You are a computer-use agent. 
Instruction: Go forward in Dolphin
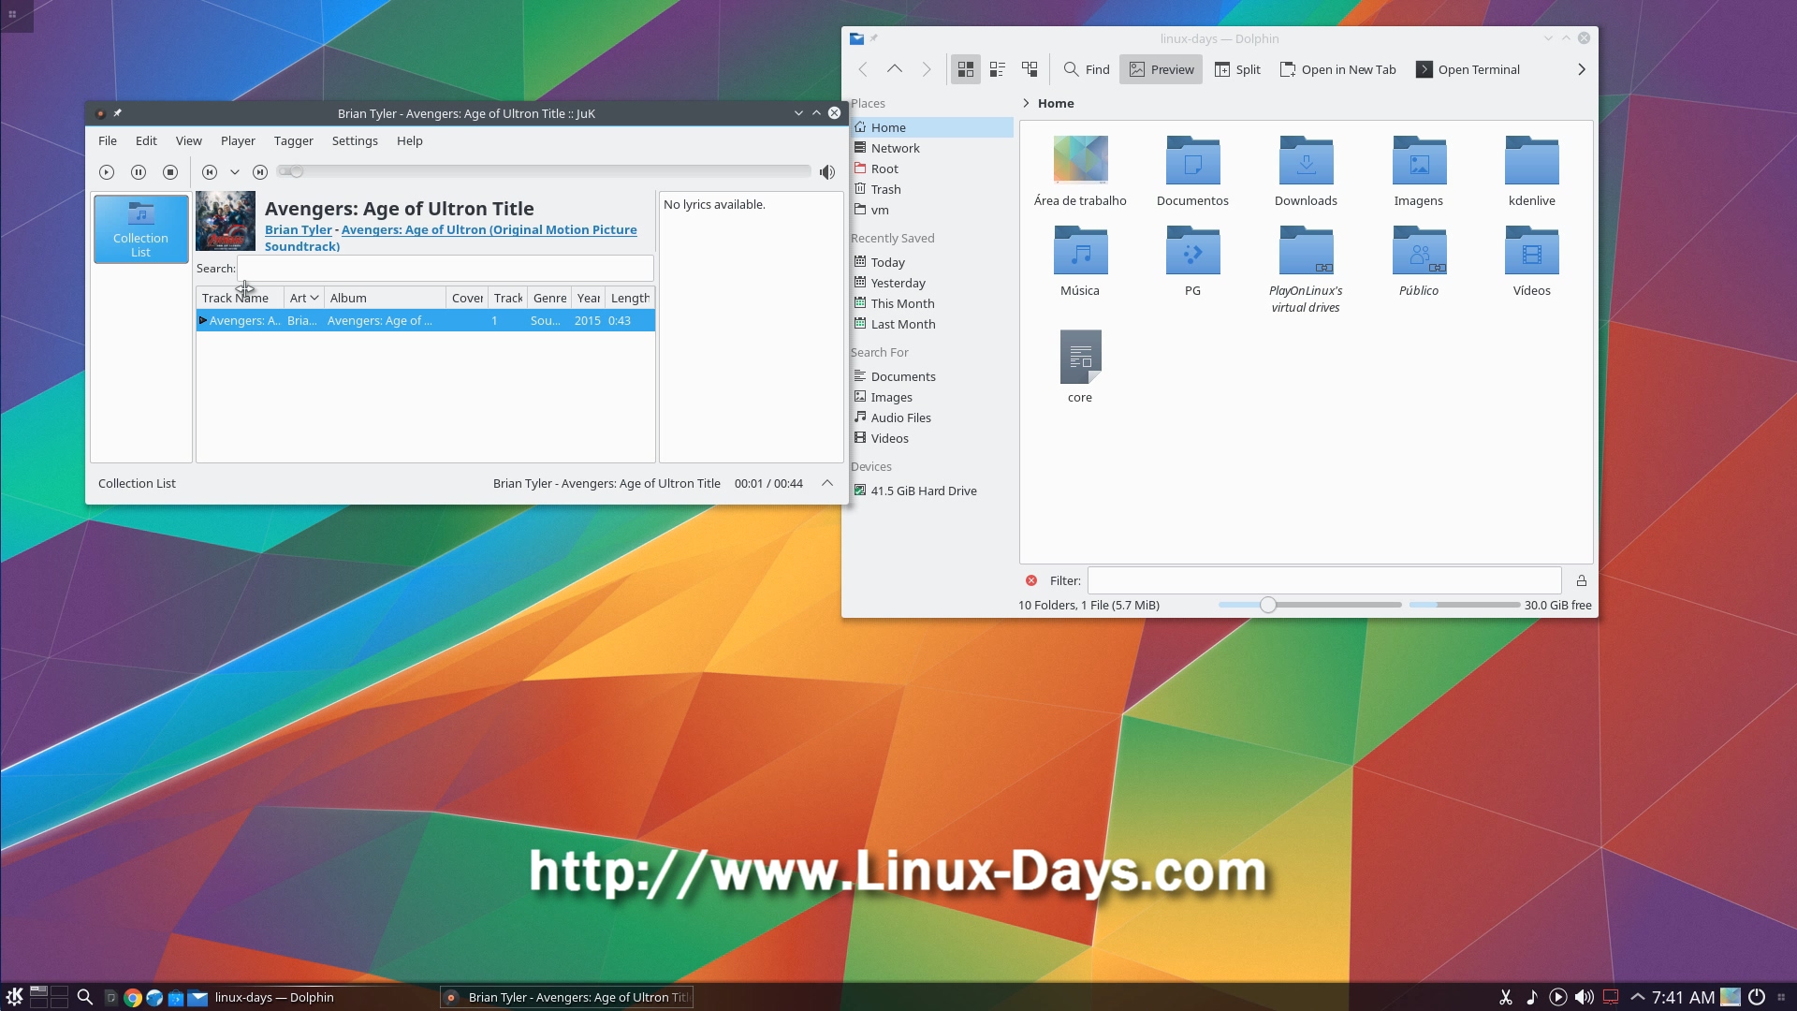coord(927,70)
